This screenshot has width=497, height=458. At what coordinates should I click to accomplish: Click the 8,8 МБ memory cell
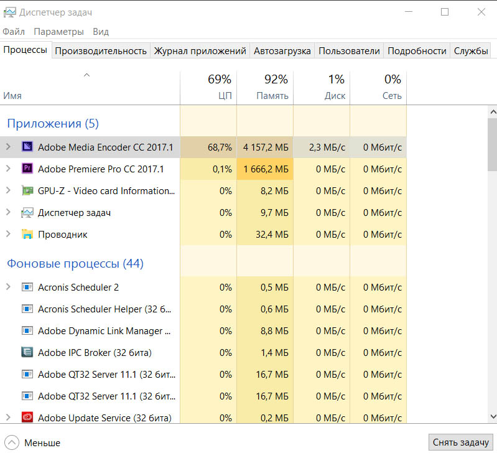(x=265, y=331)
